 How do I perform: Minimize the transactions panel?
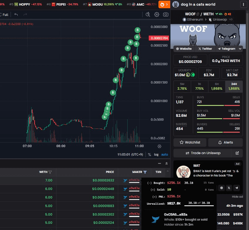pyautogui.click(x=159, y=164)
